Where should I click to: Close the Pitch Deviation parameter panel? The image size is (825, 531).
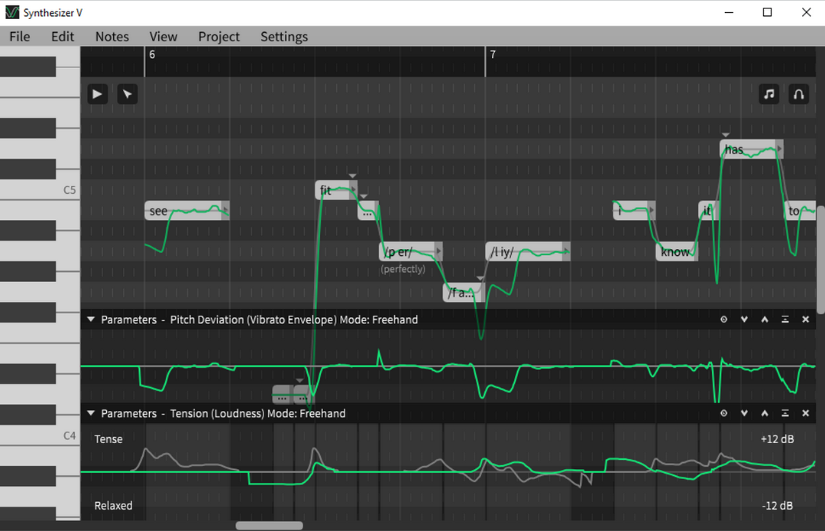point(805,319)
